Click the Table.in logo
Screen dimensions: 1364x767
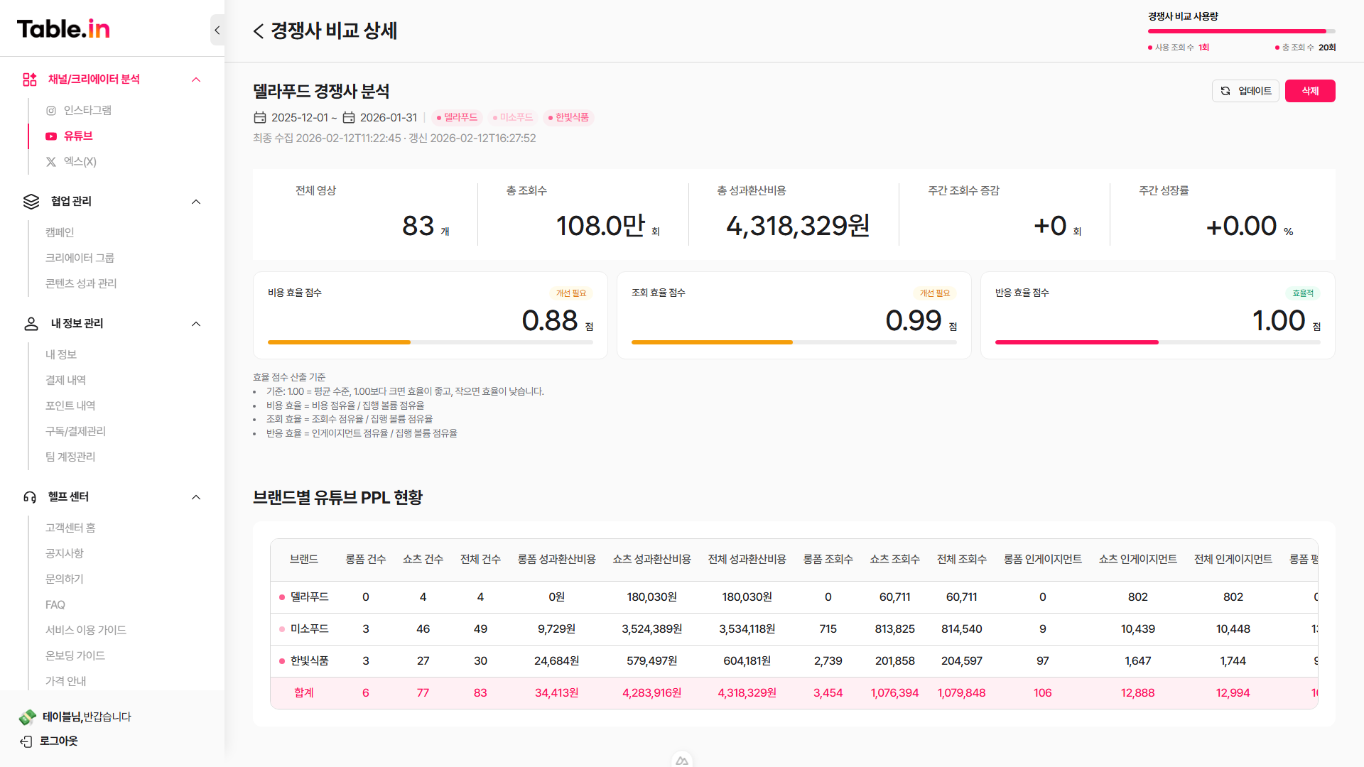pos(63,28)
